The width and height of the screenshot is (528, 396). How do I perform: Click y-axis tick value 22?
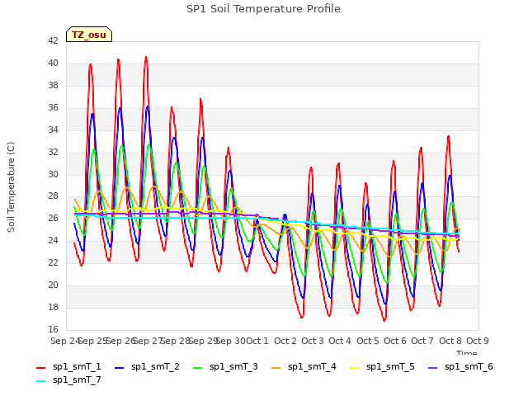(53, 262)
